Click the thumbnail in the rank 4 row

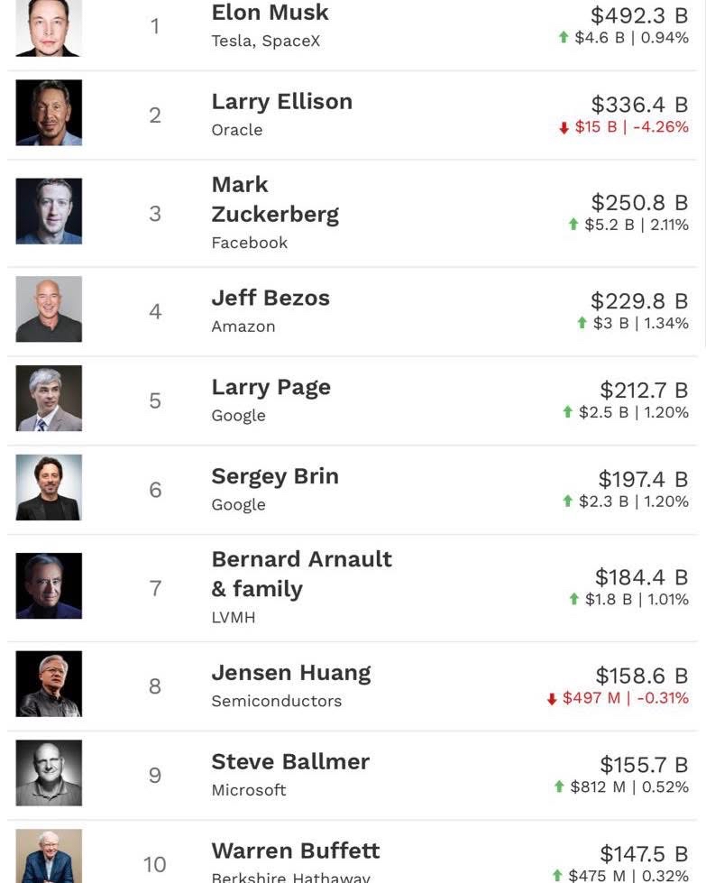[49, 309]
